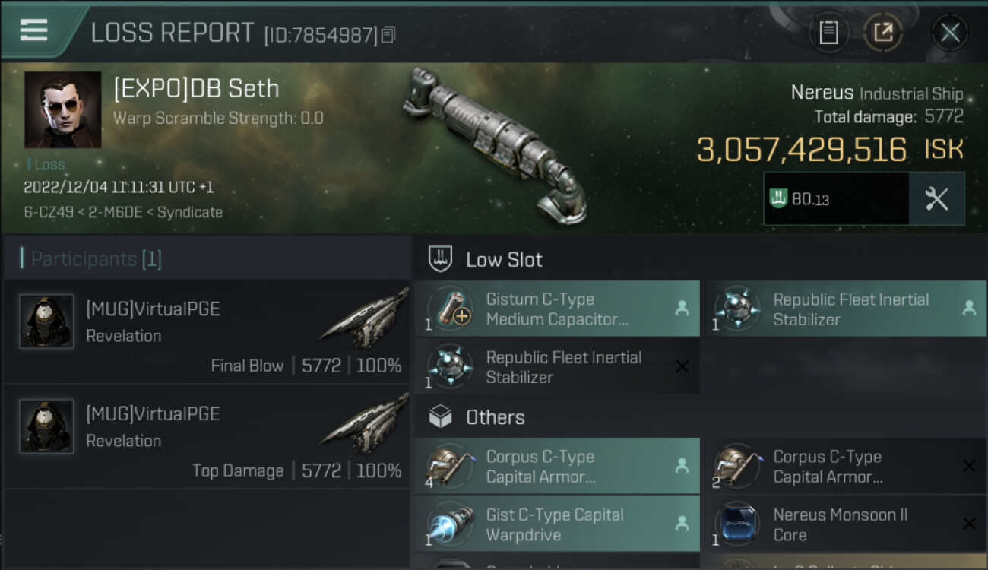988x570 pixels.
Task: Select Gist C-Type Capital Warpdrive item
Action: point(556,524)
